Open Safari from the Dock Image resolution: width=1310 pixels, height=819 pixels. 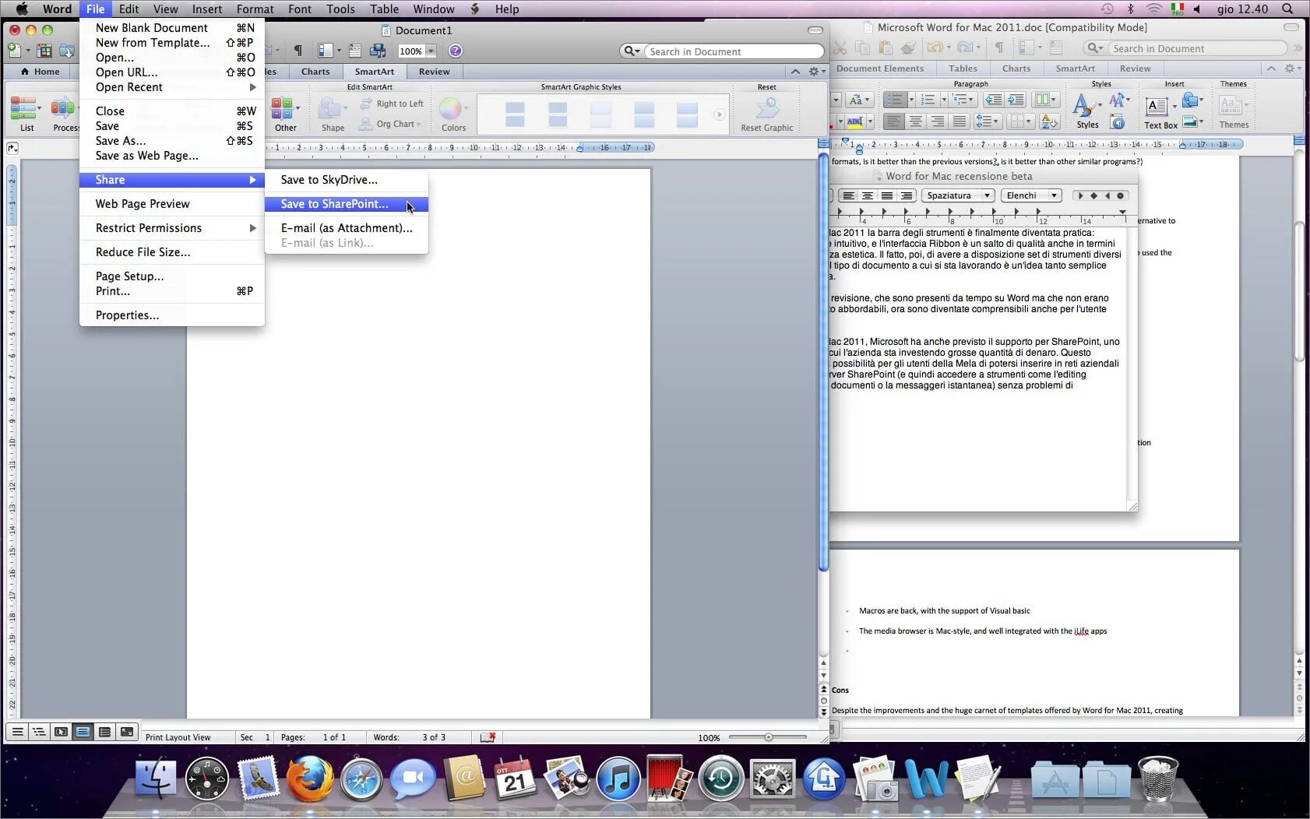point(361,779)
